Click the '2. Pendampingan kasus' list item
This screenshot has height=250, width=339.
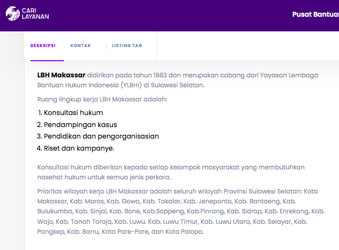pyautogui.click(x=77, y=124)
